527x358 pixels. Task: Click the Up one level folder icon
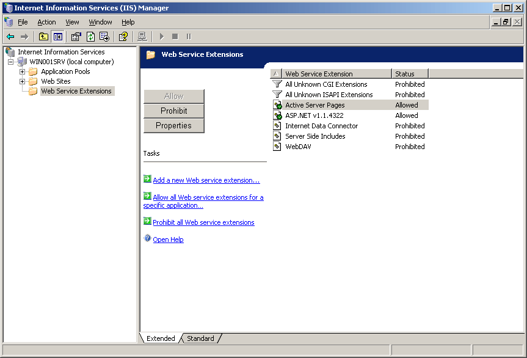point(43,37)
